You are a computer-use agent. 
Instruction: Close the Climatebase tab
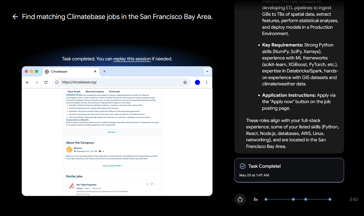pyautogui.click(x=95, y=72)
